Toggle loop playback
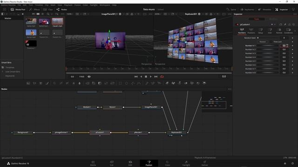Viewport: 298px width, 167px height. click(162, 77)
